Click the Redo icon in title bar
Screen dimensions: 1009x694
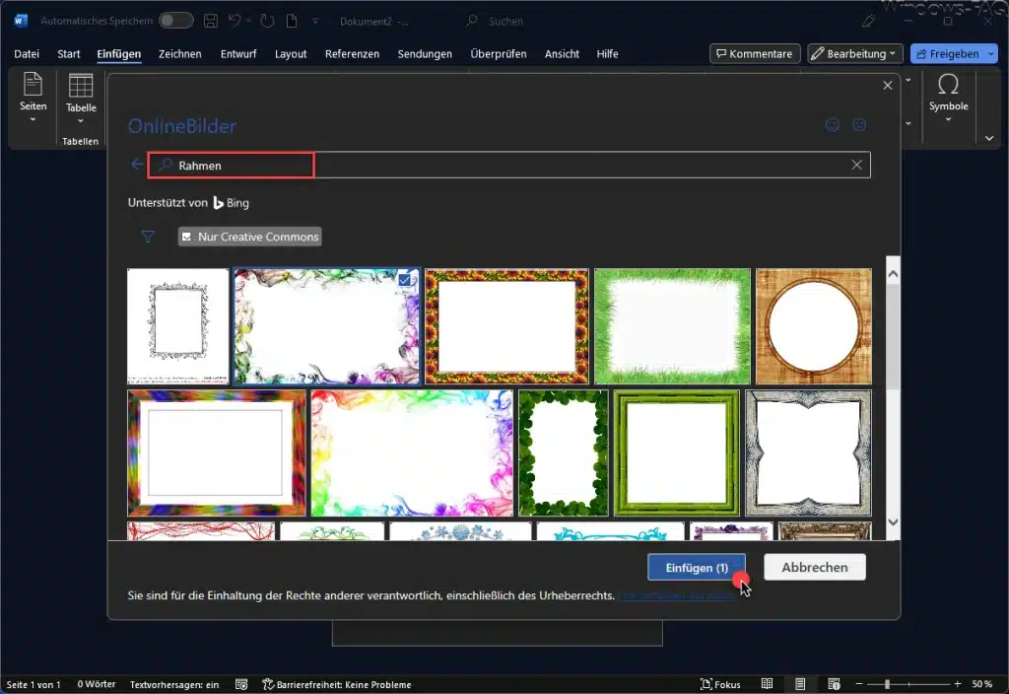(267, 21)
